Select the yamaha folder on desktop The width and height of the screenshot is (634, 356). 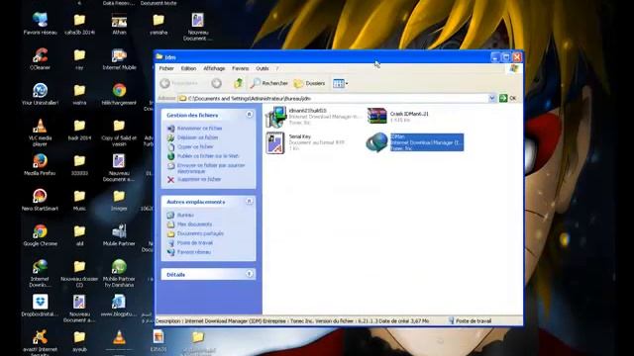158,24
